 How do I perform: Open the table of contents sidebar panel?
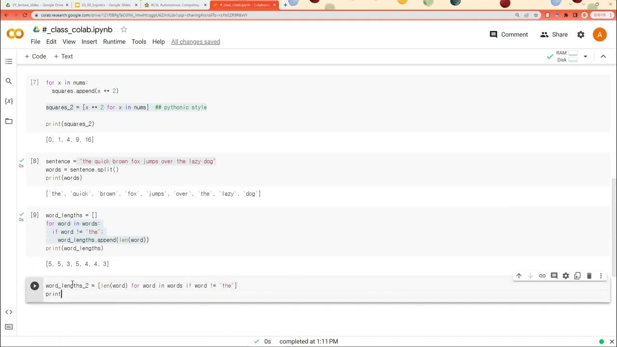tap(9, 61)
